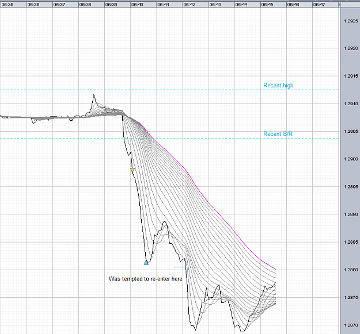Click the 1.2890 price axis label
This screenshot has width=360, height=334.
pyautogui.click(x=351, y=214)
